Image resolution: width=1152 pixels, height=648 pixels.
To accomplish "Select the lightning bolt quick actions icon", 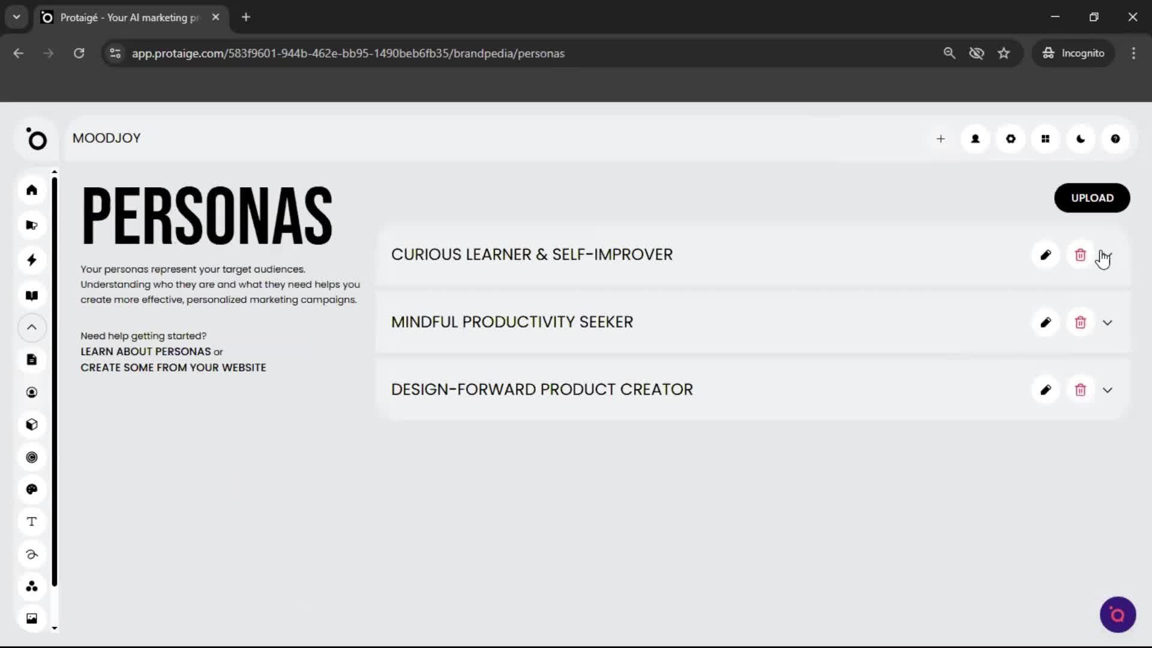I will [31, 260].
